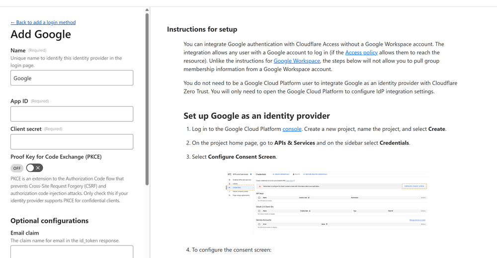The image size is (497, 258).
Task: Open the Access policy link
Action: pyautogui.click(x=361, y=52)
